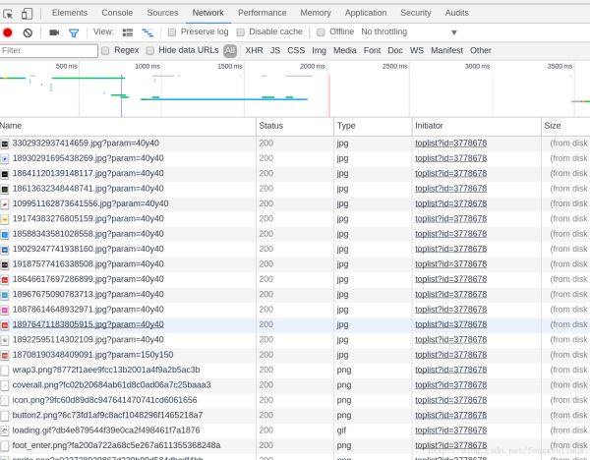Click inside the Filter text field
This screenshot has width=590, height=460.
[49, 51]
